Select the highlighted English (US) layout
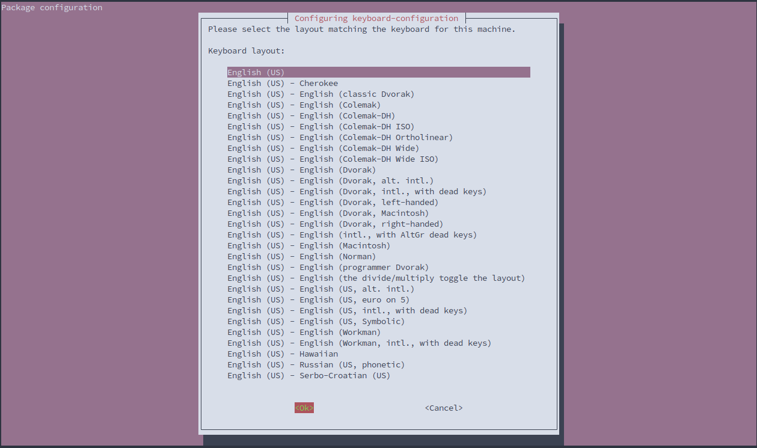The width and height of the screenshot is (757, 448). [256, 72]
